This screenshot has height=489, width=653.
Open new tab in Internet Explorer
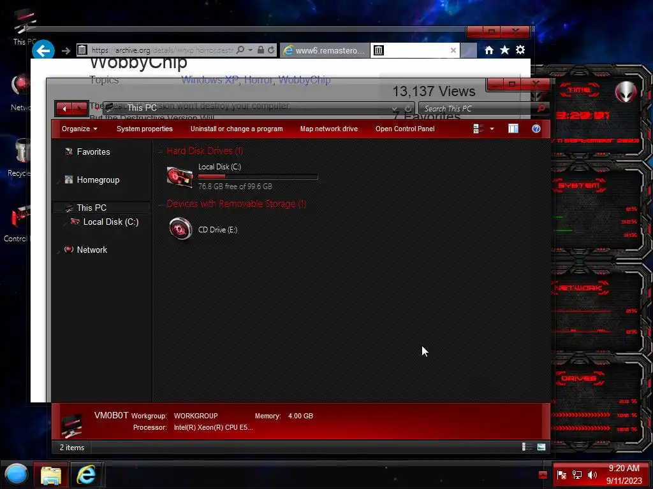coord(469,50)
